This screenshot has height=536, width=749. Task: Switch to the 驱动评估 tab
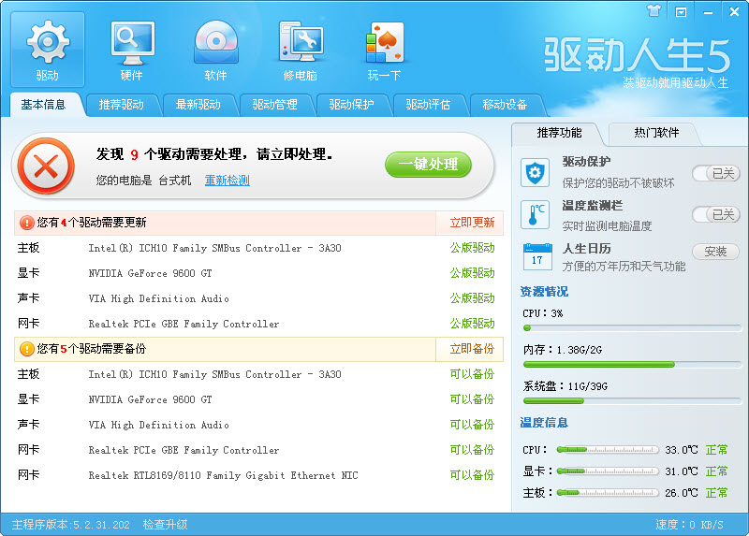coord(428,105)
